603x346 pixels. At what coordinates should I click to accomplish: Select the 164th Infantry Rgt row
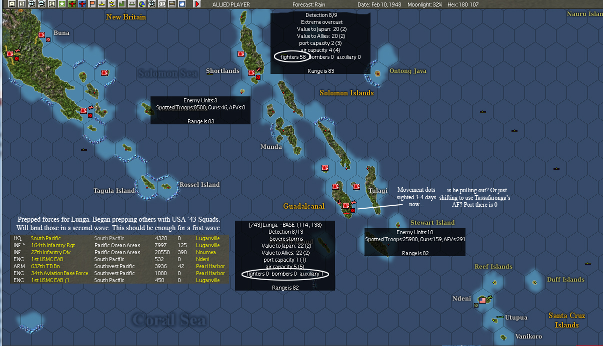119,245
